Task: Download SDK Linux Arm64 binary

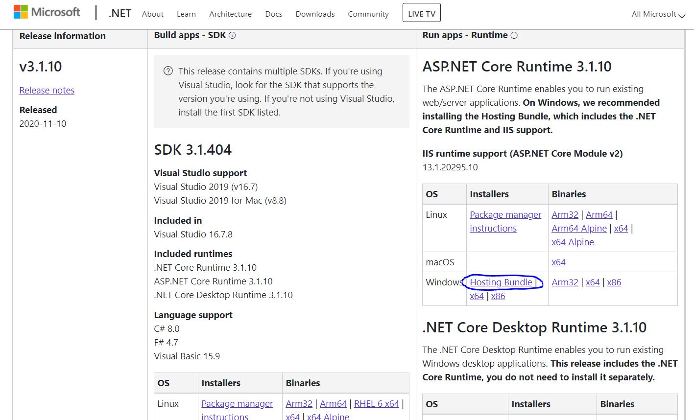Action: (x=333, y=404)
